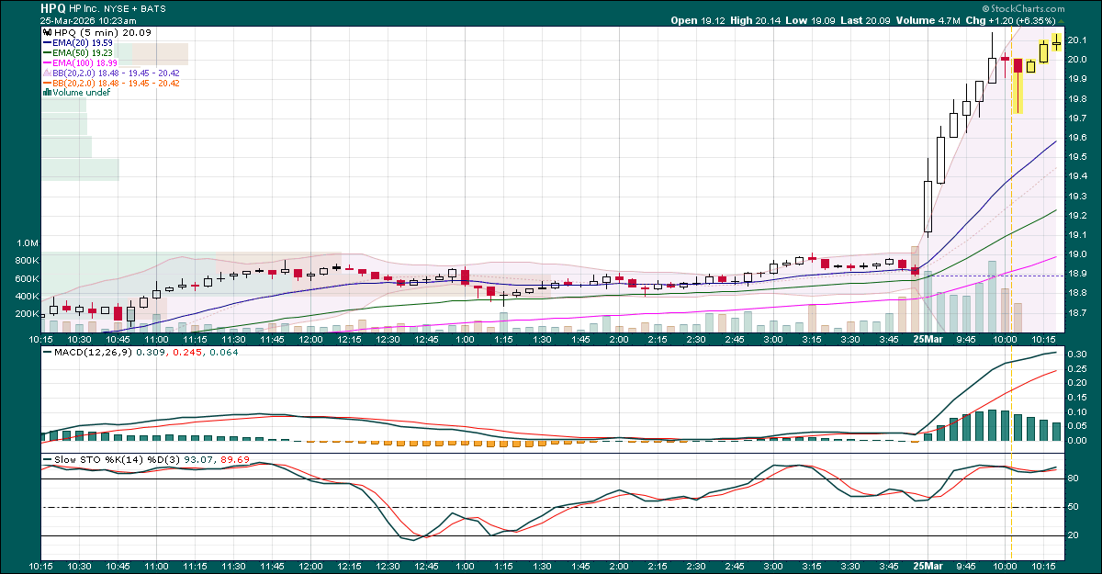1102x574 pixels.
Task: Click the green up-triangle after Chg value
Action: [1062, 20]
